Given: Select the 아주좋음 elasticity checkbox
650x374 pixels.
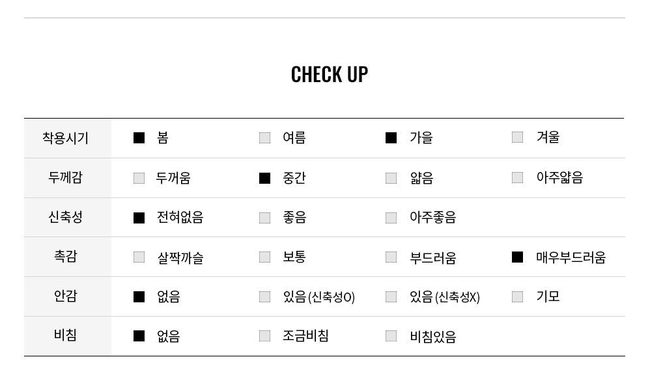Looking at the screenshot, I should tap(391, 218).
